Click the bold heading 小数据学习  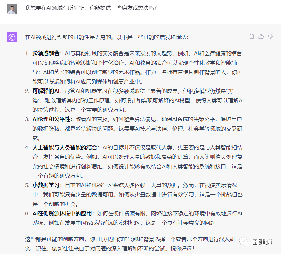46,185
